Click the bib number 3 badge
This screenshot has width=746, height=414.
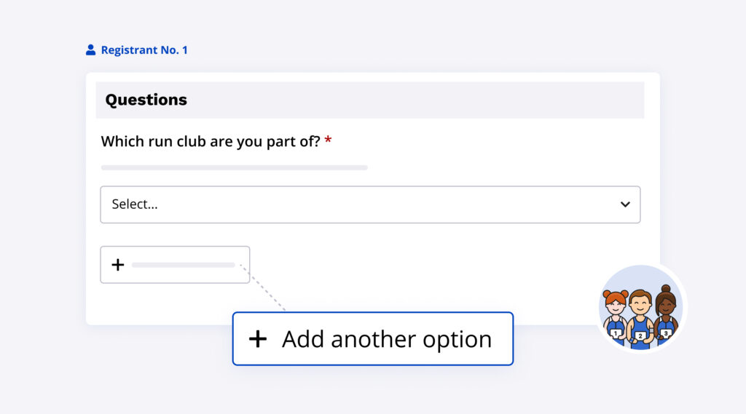665,333
